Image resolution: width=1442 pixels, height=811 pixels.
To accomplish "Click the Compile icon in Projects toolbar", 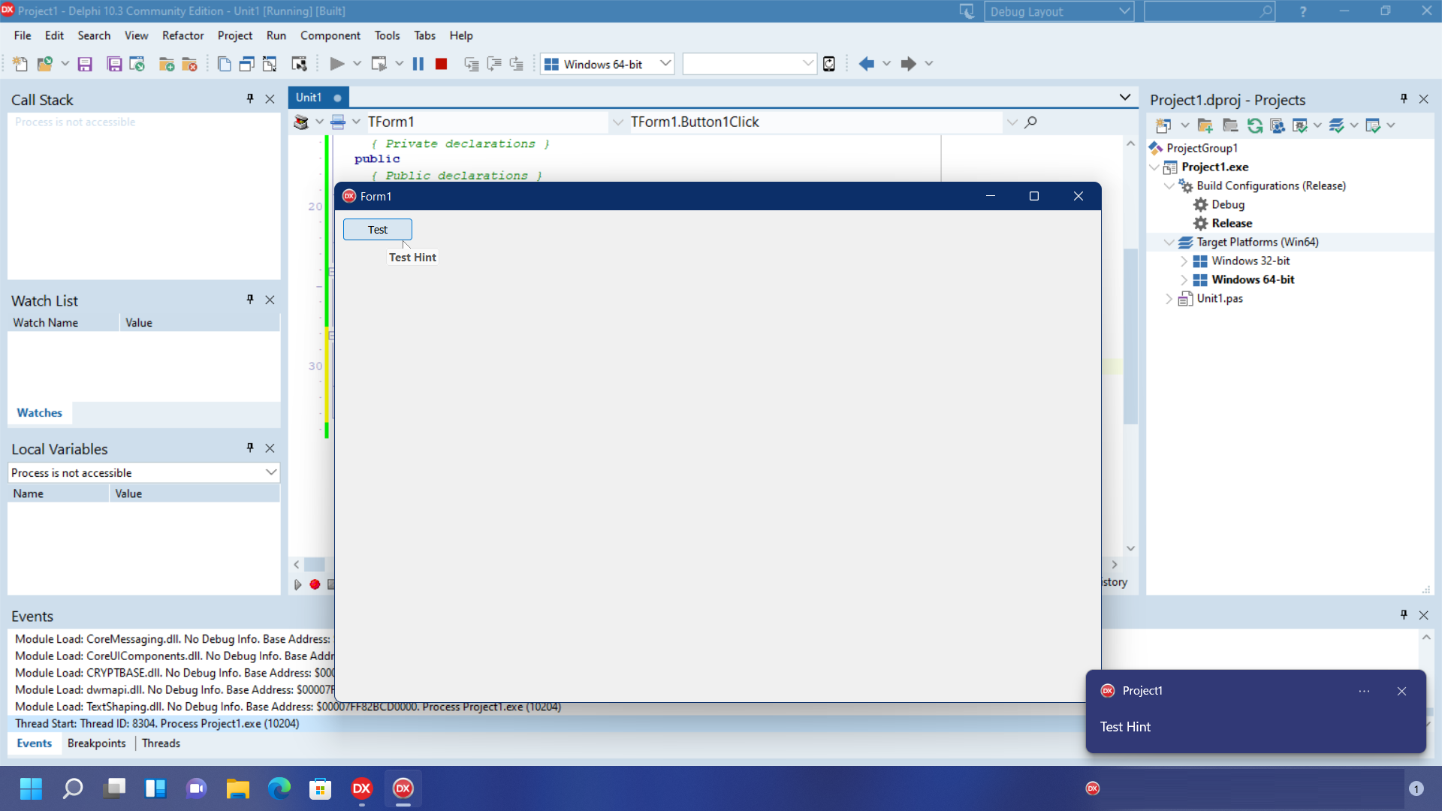I will 1300,125.
